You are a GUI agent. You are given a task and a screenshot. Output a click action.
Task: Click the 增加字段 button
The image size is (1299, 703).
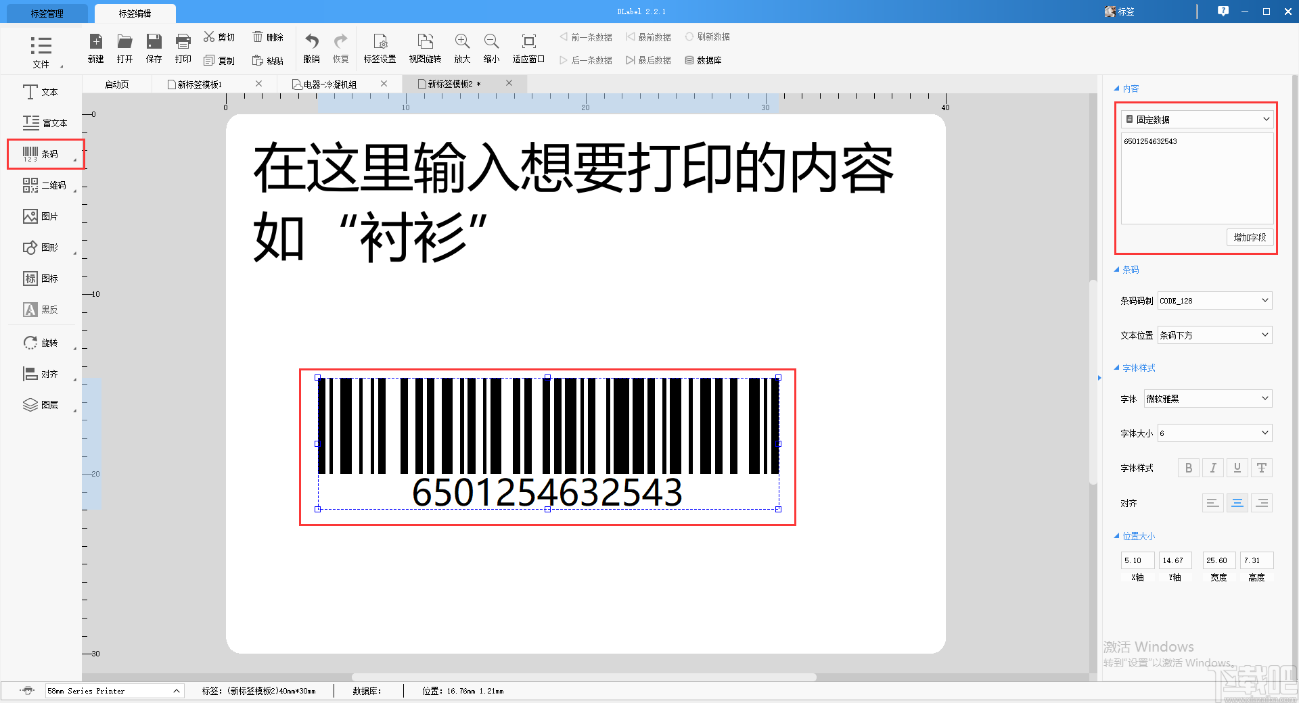[x=1250, y=237]
